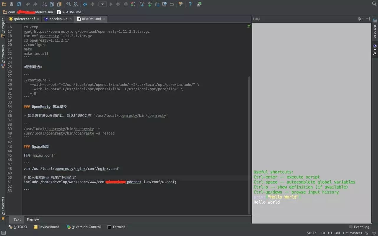Switch to the checkIp.lua editor tab
The height and width of the screenshot is (236, 378).
58,19
